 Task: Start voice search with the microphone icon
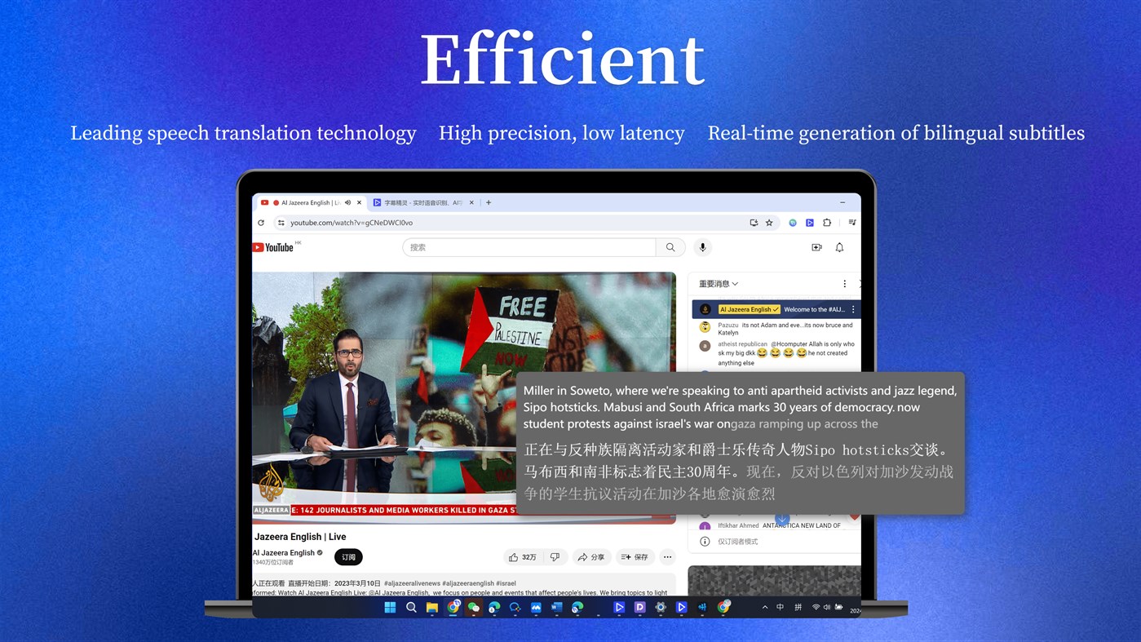702,246
